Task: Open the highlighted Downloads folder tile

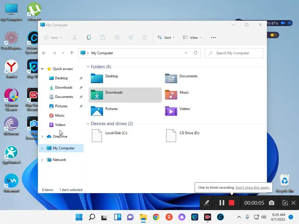Action: tap(125, 95)
